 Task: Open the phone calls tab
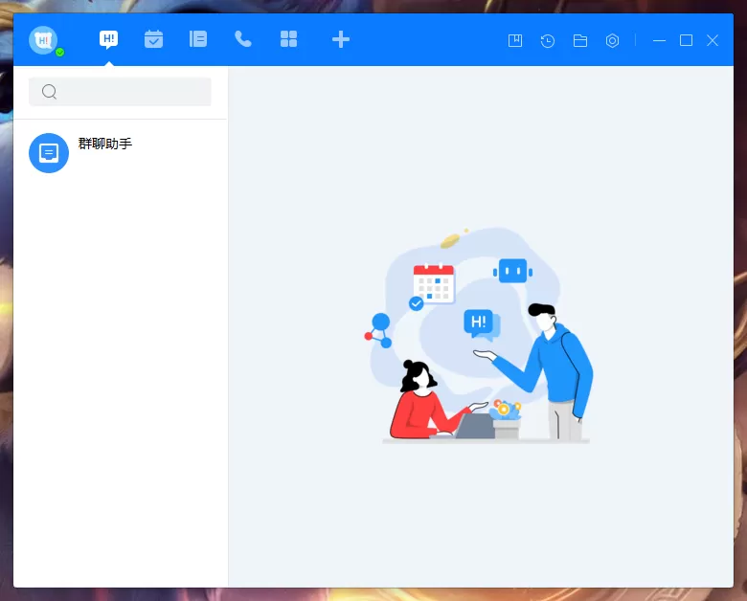coord(243,39)
